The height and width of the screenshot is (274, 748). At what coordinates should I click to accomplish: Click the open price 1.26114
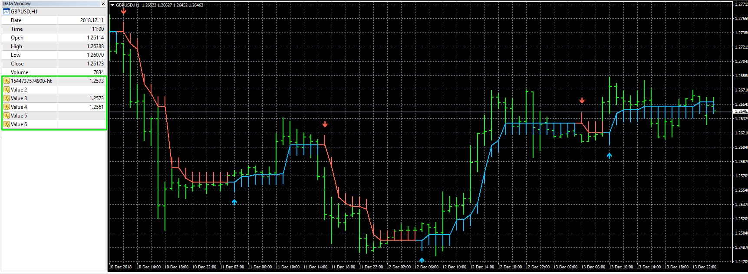(96, 38)
